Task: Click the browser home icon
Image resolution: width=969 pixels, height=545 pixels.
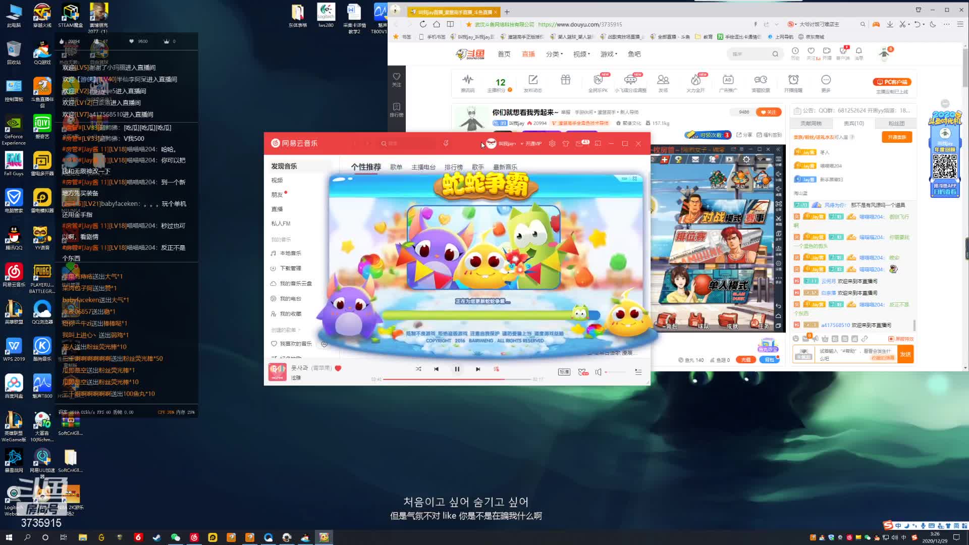Action: [437, 24]
